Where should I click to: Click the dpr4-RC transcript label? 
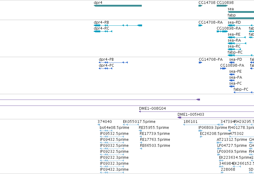click(101, 28)
